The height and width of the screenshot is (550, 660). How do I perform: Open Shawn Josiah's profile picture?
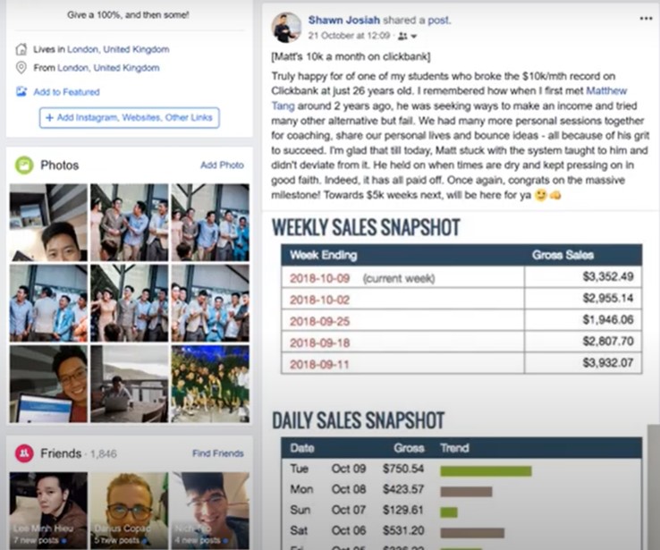pos(287,28)
